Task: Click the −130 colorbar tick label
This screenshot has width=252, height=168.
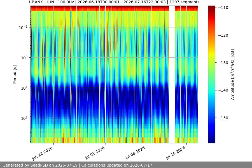Action: click(x=223, y=63)
